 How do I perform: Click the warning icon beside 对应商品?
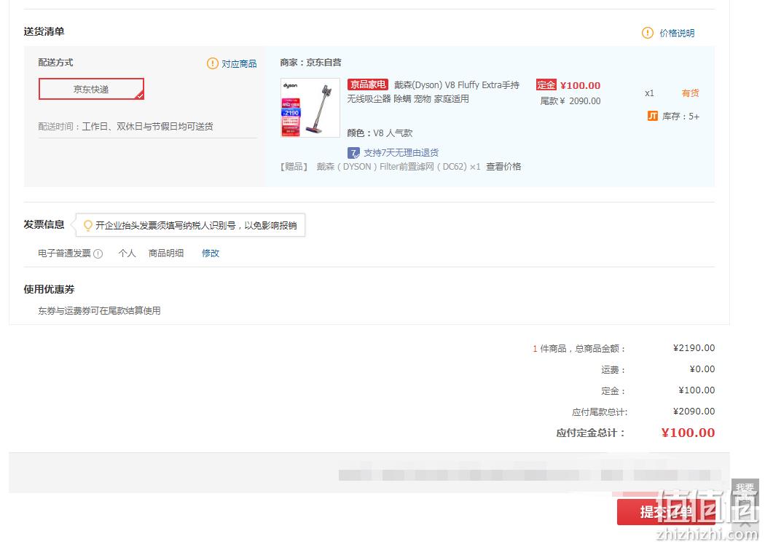(x=212, y=63)
